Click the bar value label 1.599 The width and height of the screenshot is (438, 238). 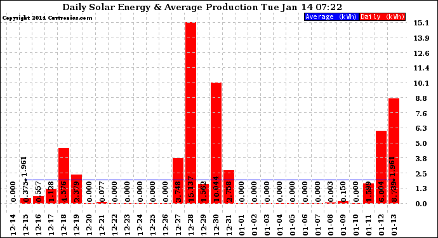(369, 192)
